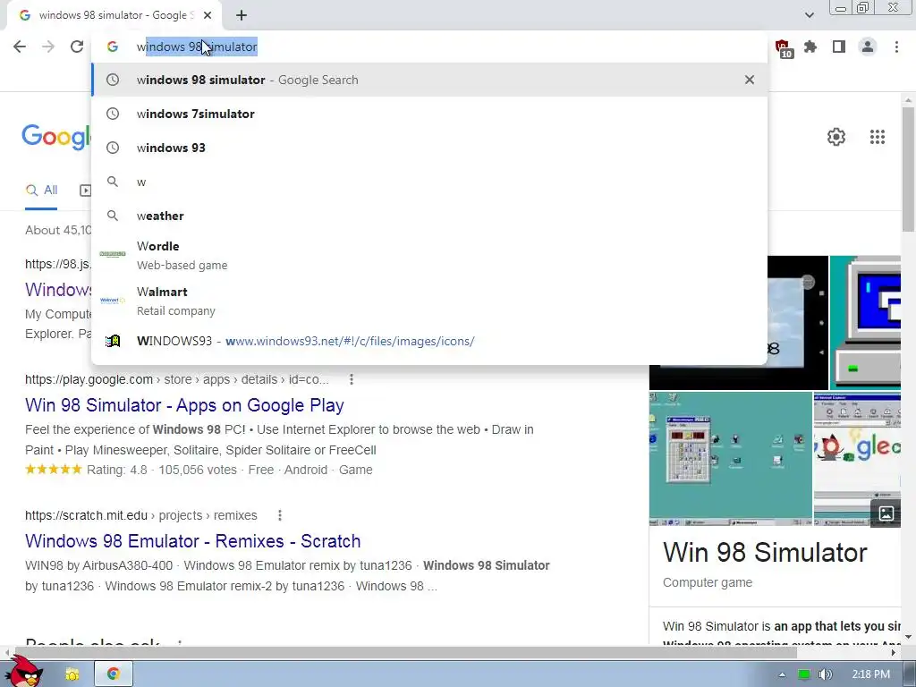Click the Google icon in address bar
Viewport: 916px width, 687px height.
tap(113, 47)
